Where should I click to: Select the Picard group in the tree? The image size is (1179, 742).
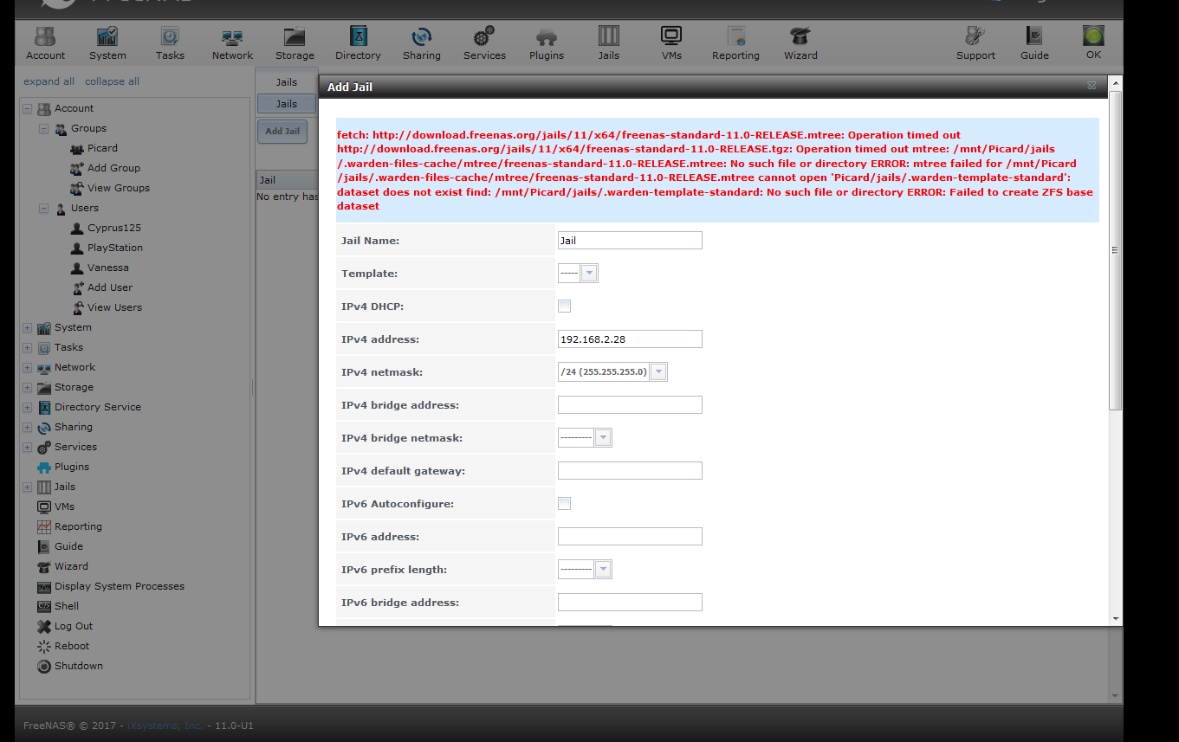pos(102,148)
